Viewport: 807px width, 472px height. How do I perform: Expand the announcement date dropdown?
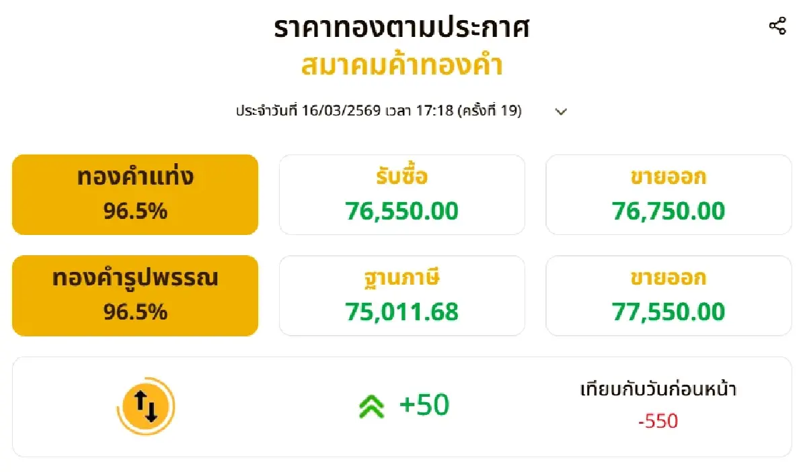(x=561, y=111)
